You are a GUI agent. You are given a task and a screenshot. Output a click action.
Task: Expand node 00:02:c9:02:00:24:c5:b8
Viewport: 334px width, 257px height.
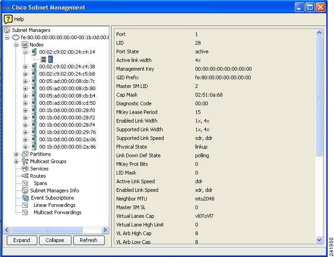[25, 74]
